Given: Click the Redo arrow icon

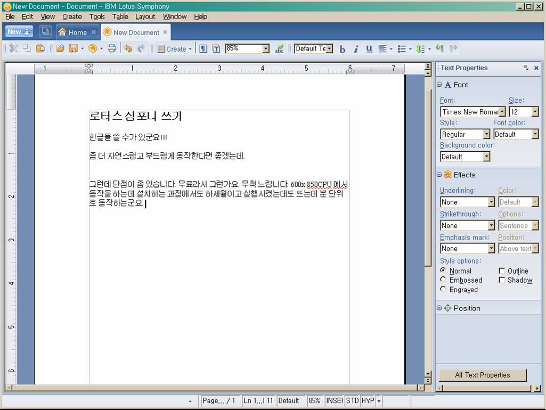Looking at the screenshot, I should 141,48.
